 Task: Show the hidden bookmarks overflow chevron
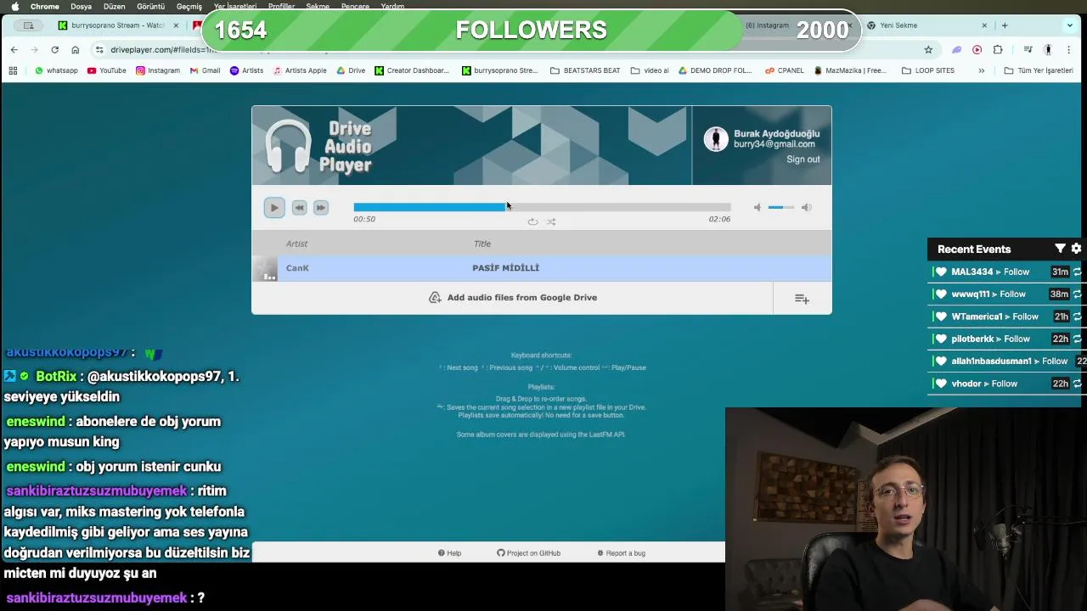point(982,70)
